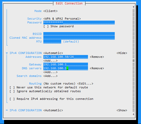Viewport: 141px width, 124px height.
Task: Focus the Password input field
Action: click(x=79, y=22)
